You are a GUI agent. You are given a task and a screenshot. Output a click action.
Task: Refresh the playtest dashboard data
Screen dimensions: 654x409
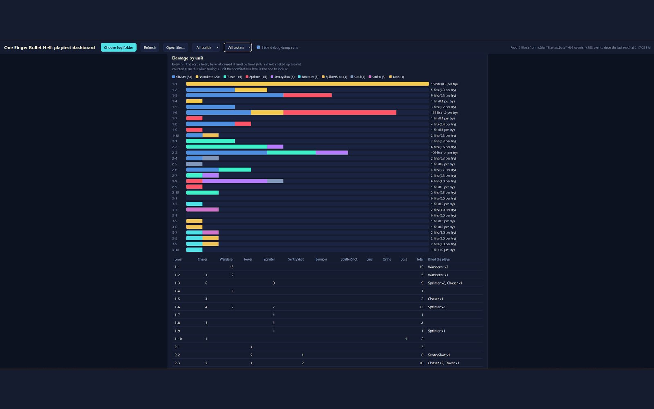click(x=150, y=47)
